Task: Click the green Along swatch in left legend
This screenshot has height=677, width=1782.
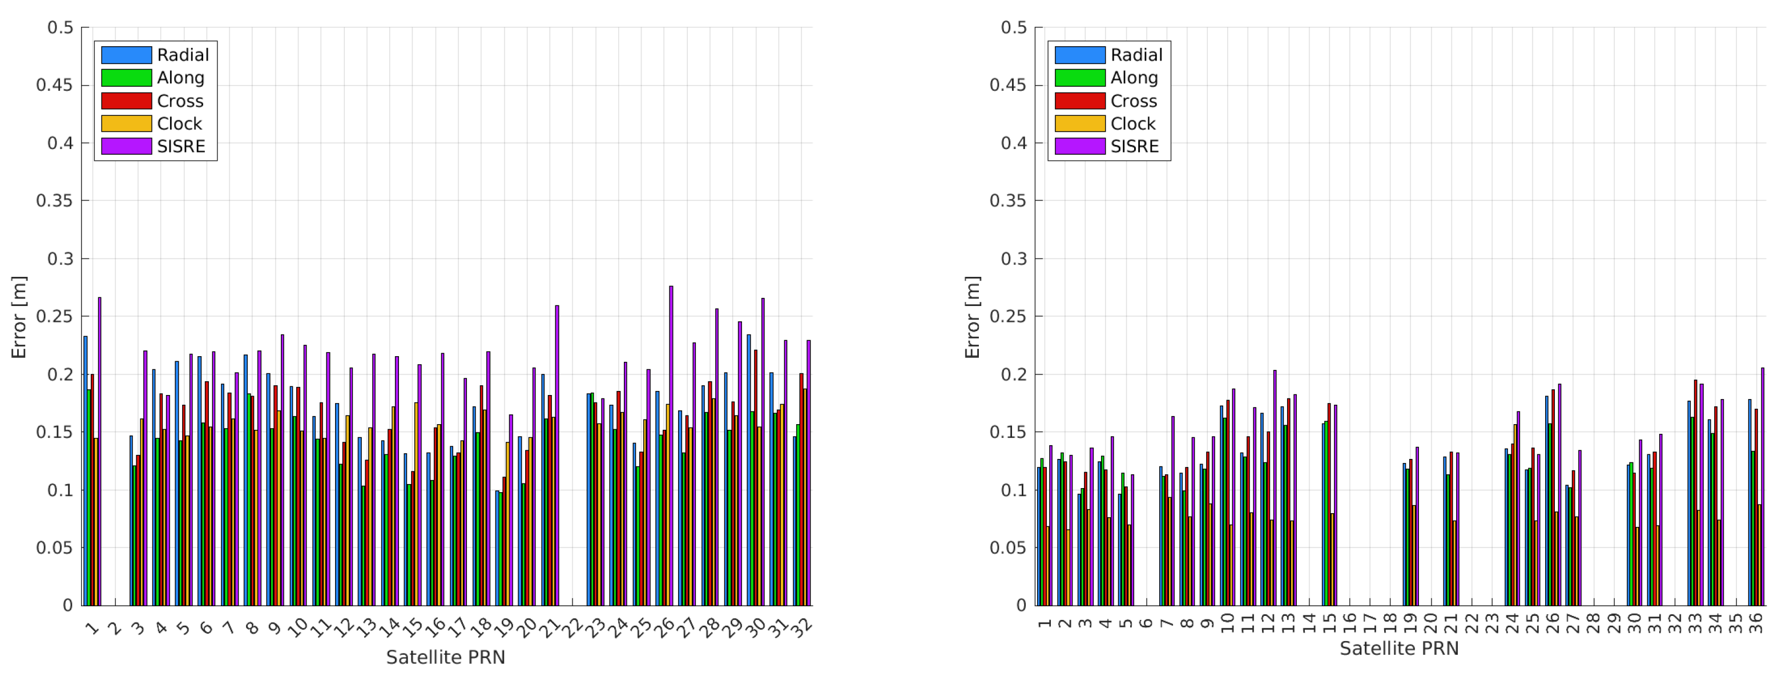Action: pos(126,78)
